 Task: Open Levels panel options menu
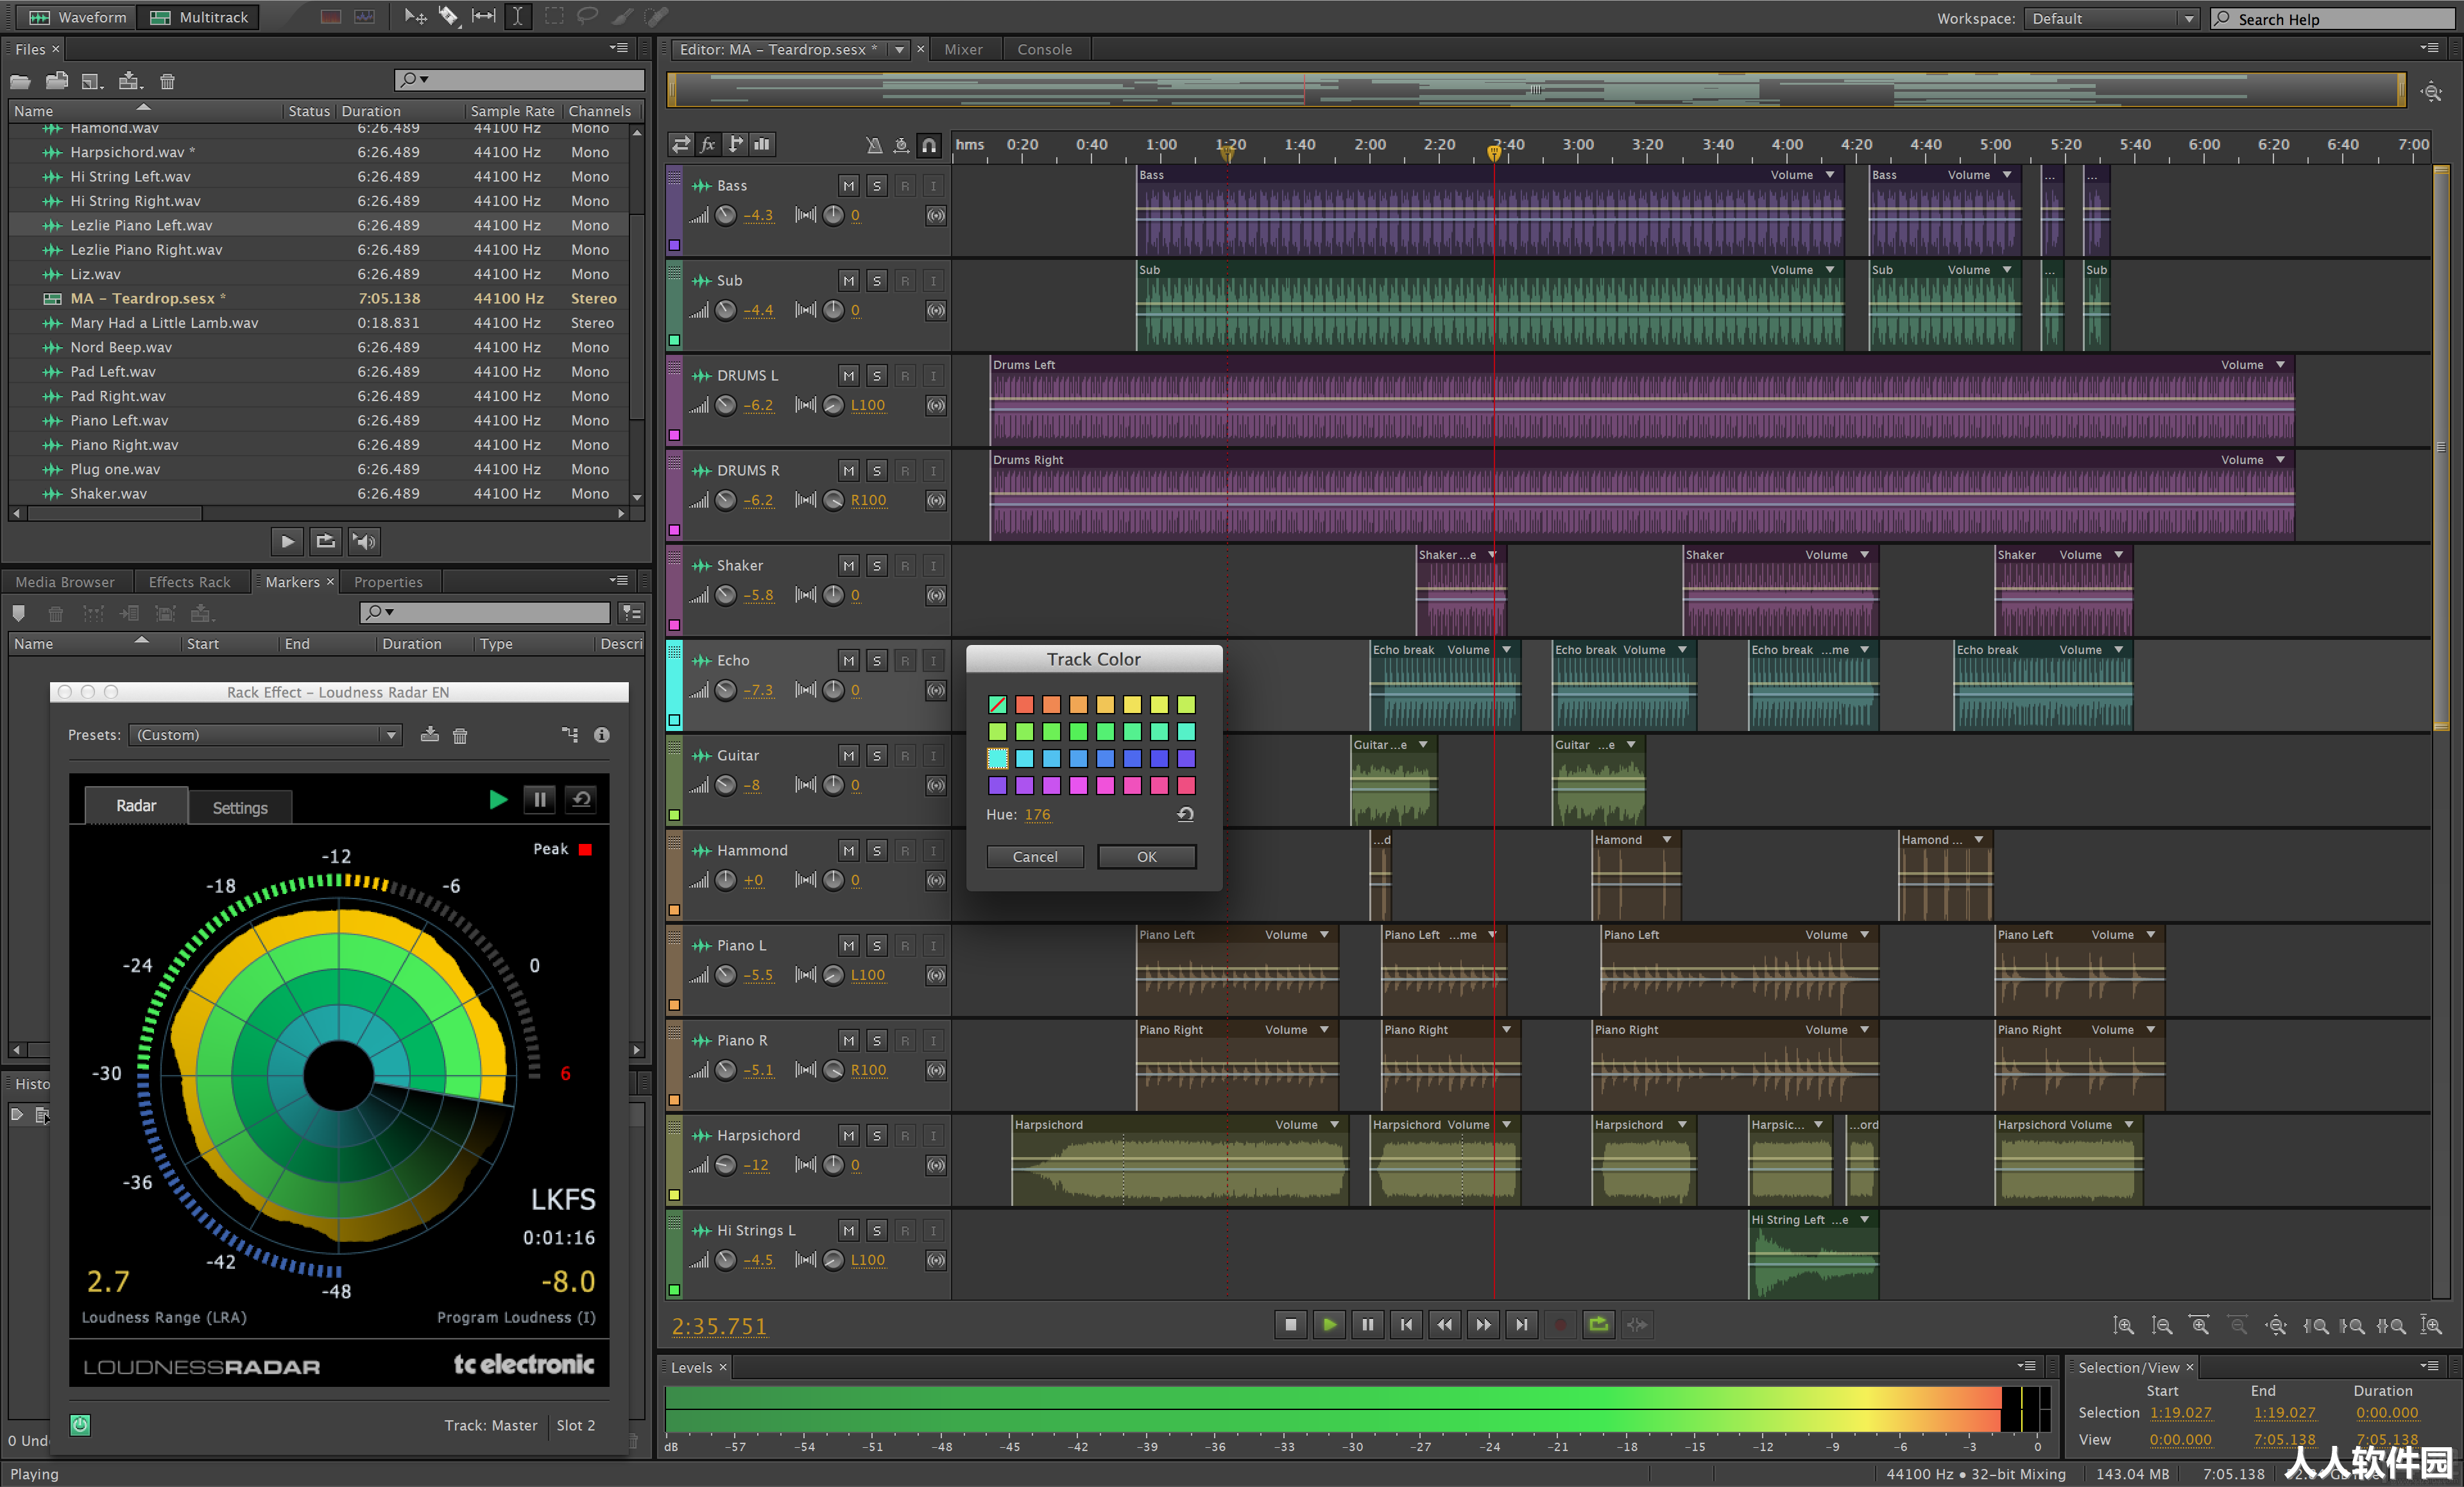click(2026, 1366)
